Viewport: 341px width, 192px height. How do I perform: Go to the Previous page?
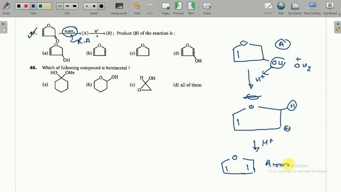click(178, 8)
